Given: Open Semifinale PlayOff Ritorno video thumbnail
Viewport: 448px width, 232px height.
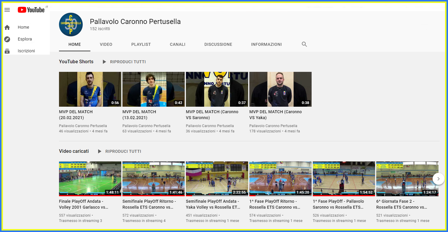Looking at the screenshot, I should [x=154, y=179].
